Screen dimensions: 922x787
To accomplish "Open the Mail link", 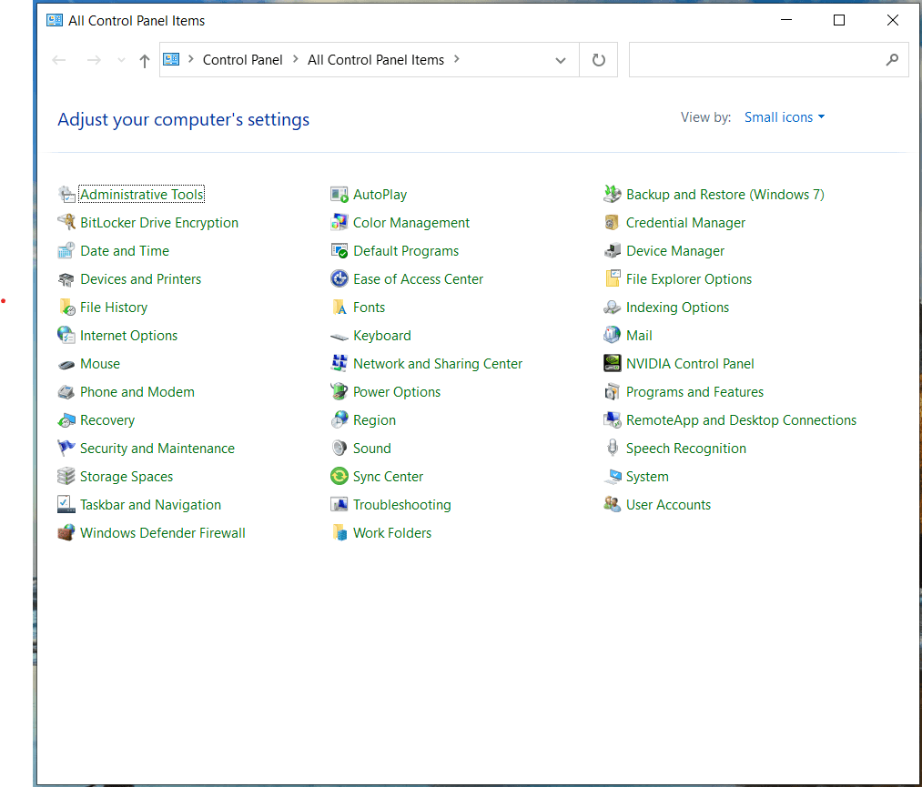I will point(639,336).
